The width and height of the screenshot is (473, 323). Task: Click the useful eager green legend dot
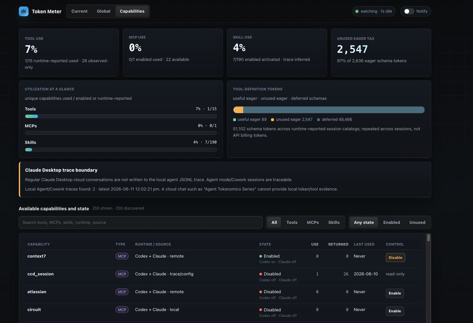pos(234,120)
